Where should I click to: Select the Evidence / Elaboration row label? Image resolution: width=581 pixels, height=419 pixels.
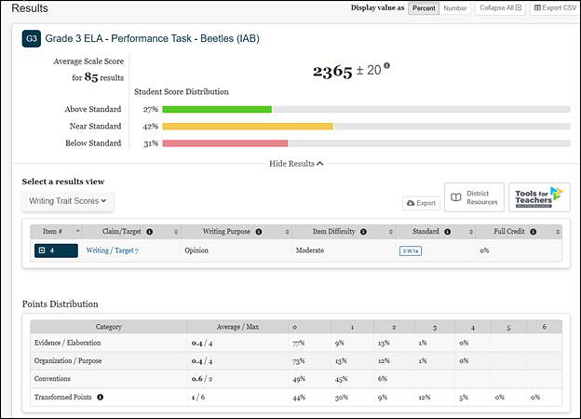pyautogui.click(x=67, y=343)
